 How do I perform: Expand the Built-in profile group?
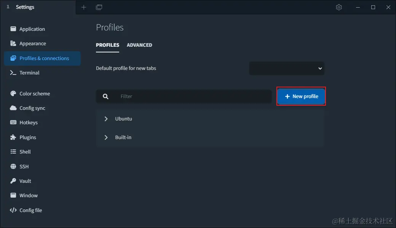pos(106,137)
